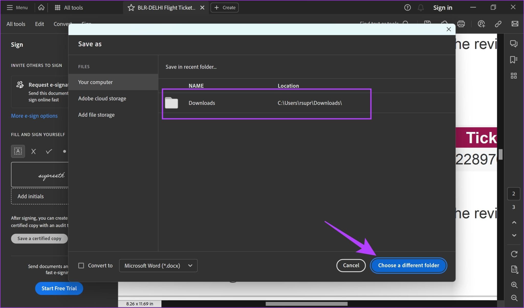Open Your computer file location
The image size is (524, 308).
(x=95, y=82)
